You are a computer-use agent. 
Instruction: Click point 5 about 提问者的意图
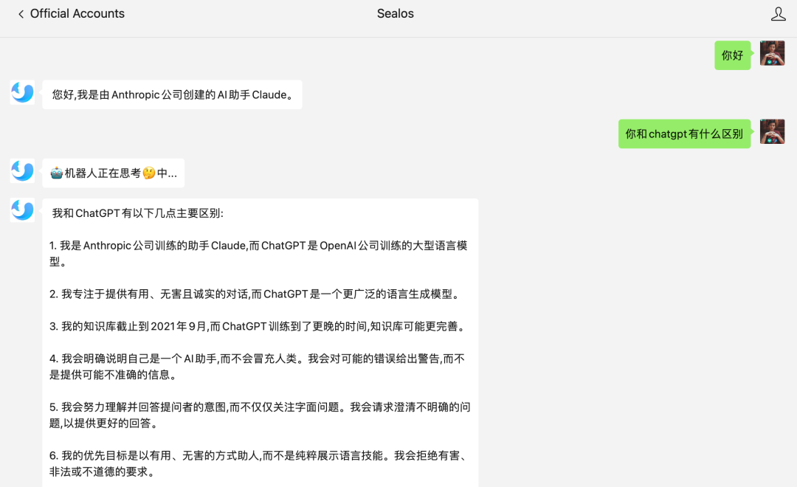click(x=260, y=415)
